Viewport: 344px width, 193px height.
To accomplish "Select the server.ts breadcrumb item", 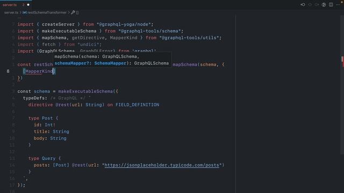I will pyautogui.click(x=11, y=12).
